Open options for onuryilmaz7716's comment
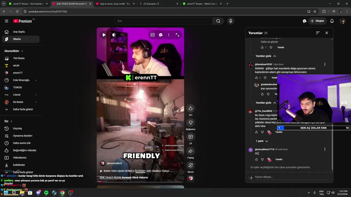Screen dimensions: 351x197 325,149
